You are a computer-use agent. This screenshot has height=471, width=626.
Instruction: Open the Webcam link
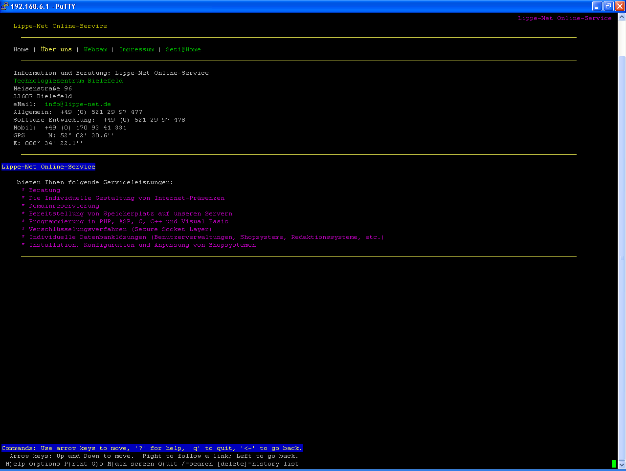pyautogui.click(x=96, y=49)
